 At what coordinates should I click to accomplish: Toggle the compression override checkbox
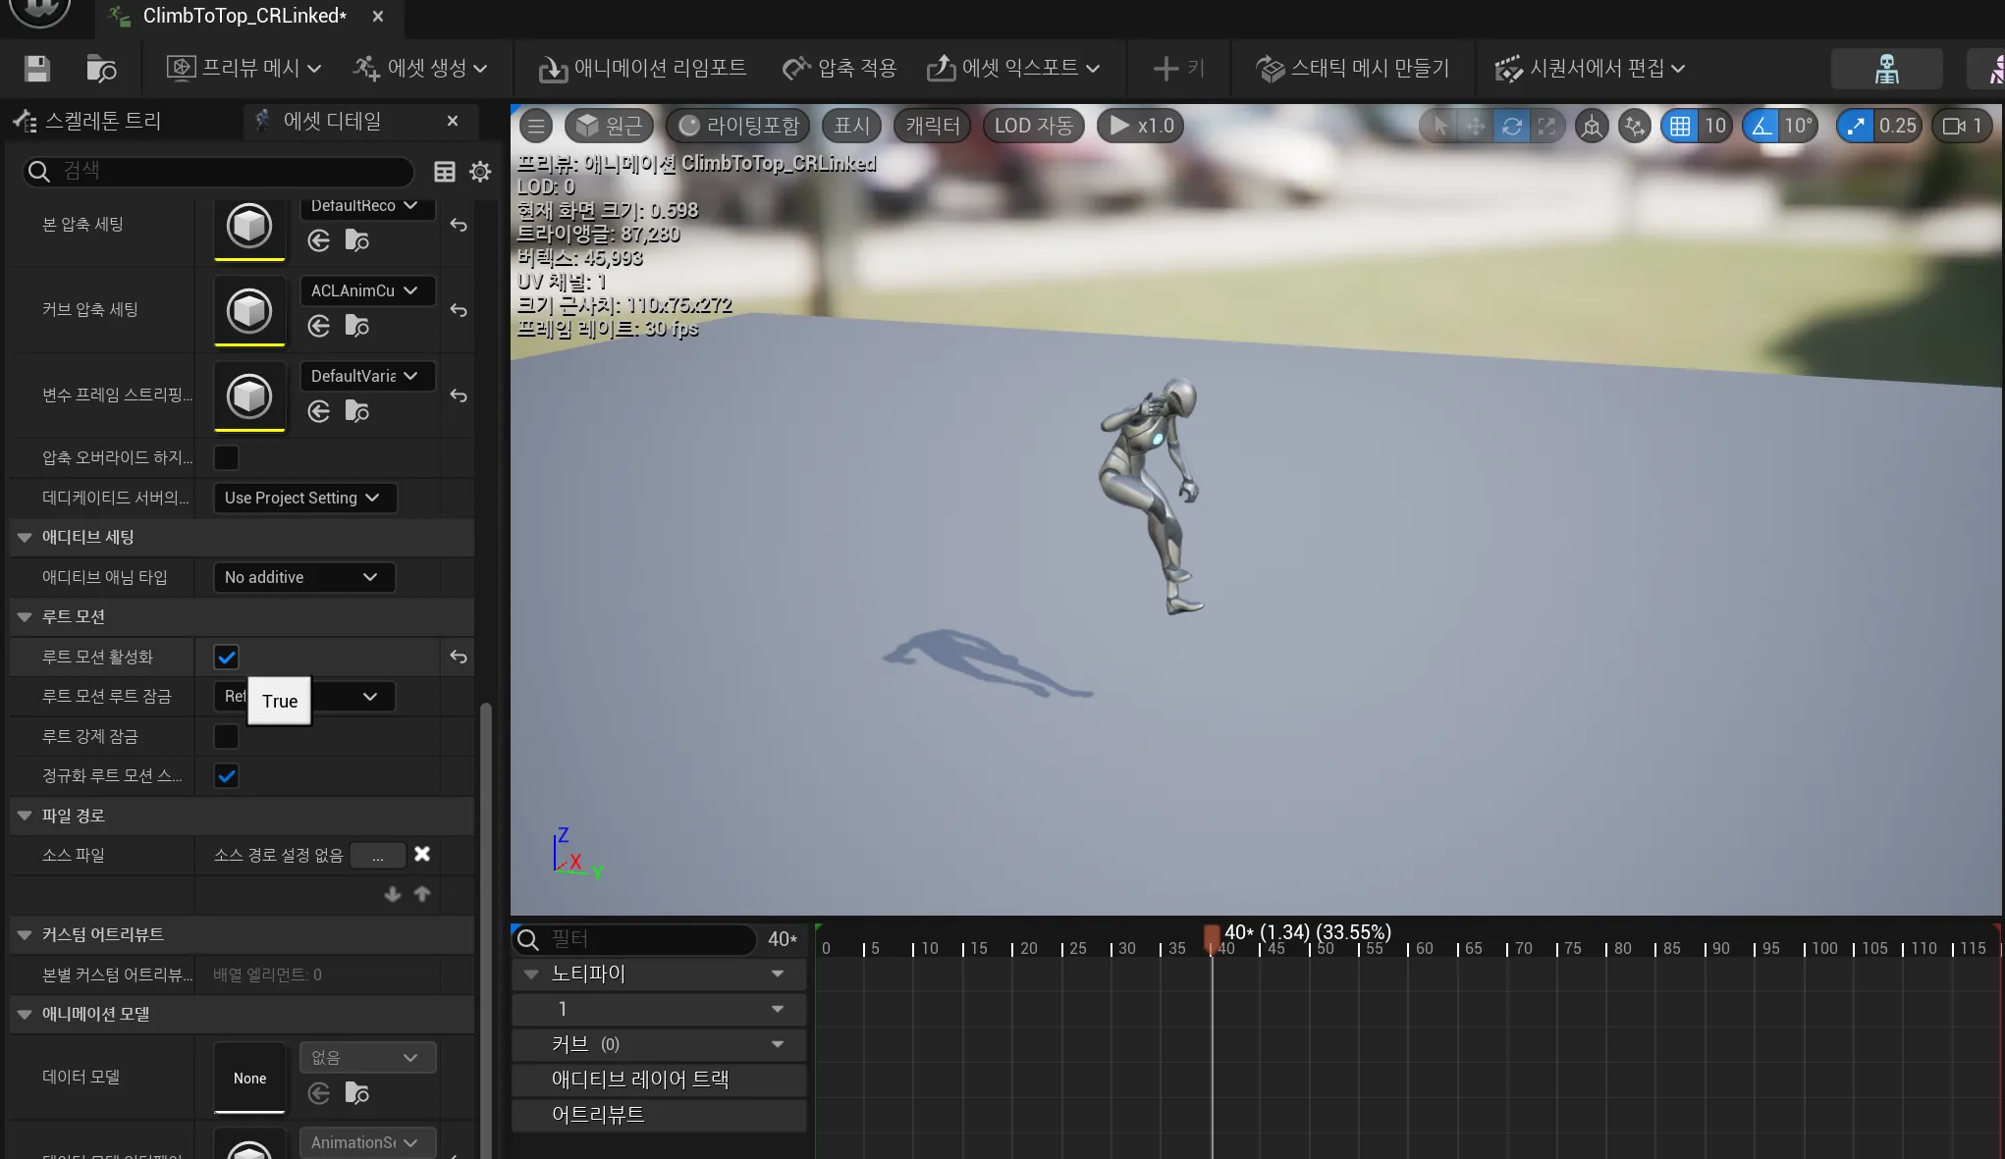(x=226, y=457)
